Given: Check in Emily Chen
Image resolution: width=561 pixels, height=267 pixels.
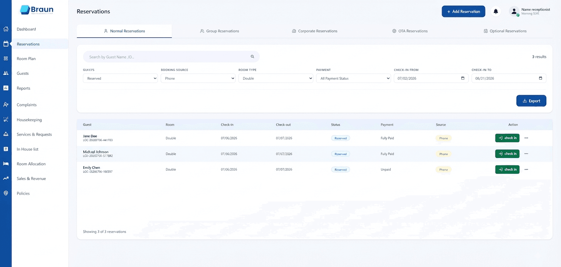Looking at the screenshot, I should [507, 170].
